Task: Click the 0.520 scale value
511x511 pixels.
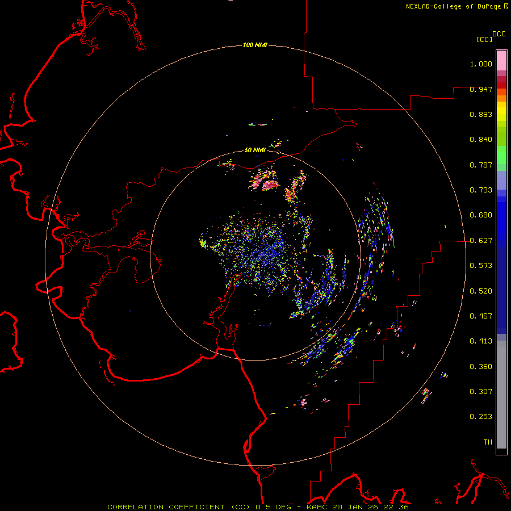Action: coord(481,291)
